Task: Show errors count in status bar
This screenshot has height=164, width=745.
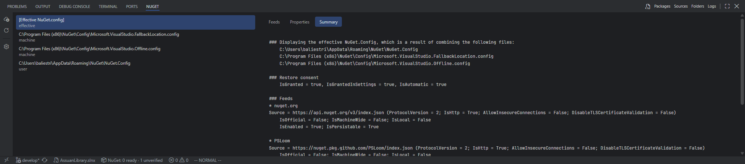Action: [173, 160]
